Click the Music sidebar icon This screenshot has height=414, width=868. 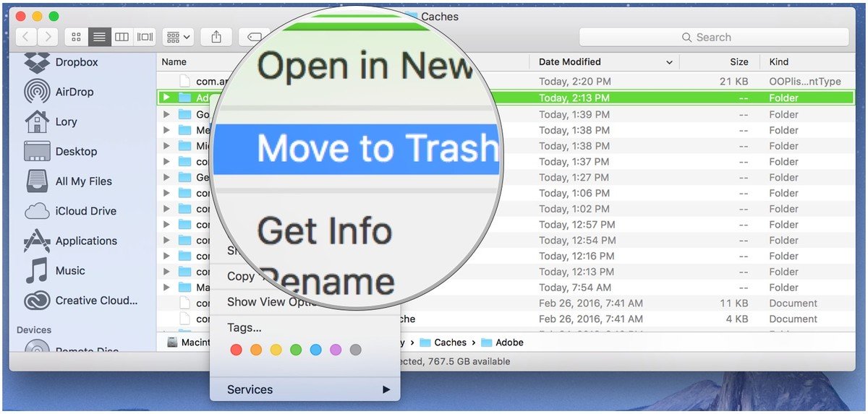(37, 271)
